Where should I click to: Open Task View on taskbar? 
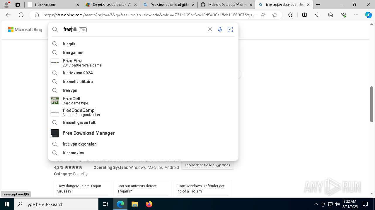point(105,204)
